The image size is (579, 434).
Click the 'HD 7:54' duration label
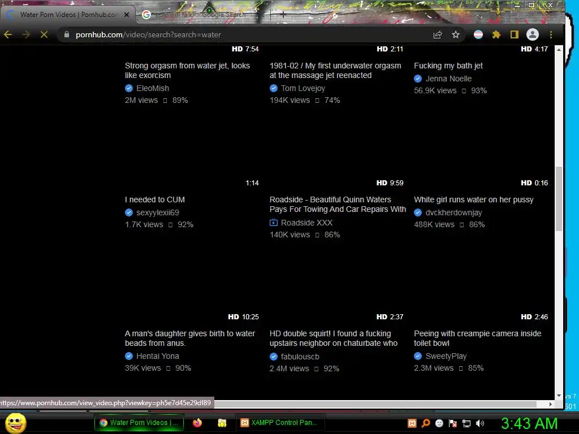(245, 49)
